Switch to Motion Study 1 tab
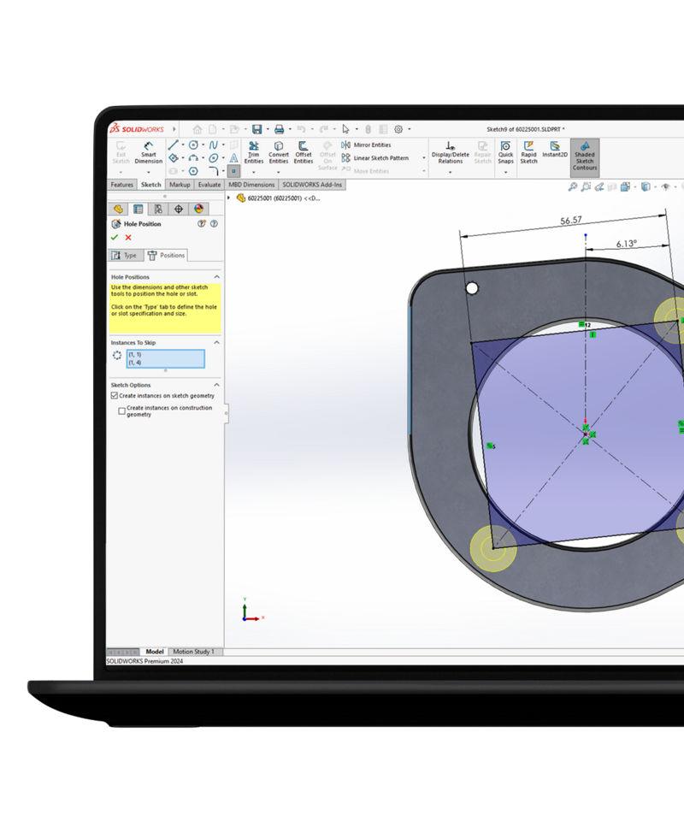Viewport: 684px width, 821px height. click(x=193, y=652)
